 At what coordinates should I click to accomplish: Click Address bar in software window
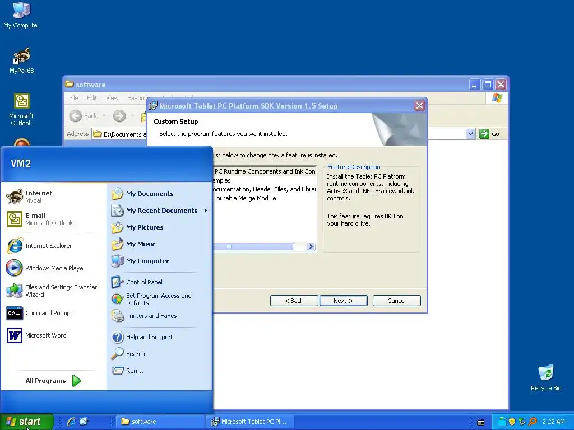[119, 134]
